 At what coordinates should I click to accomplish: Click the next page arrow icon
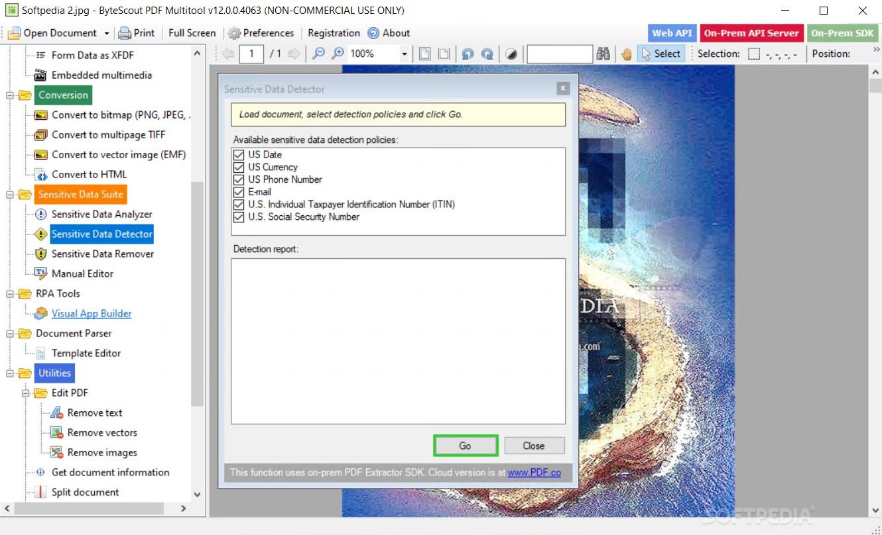[x=293, y=54]
